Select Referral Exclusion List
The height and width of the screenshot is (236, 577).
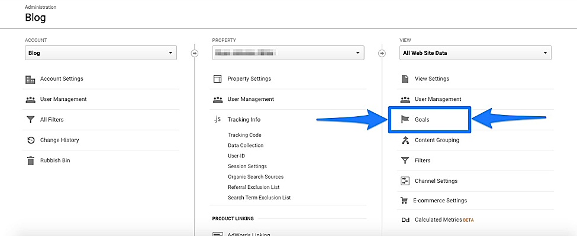pos(254,187)
